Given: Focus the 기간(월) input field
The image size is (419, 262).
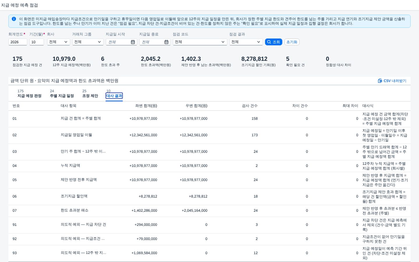Looking at the screenshot, I should [x=37, y=42].
